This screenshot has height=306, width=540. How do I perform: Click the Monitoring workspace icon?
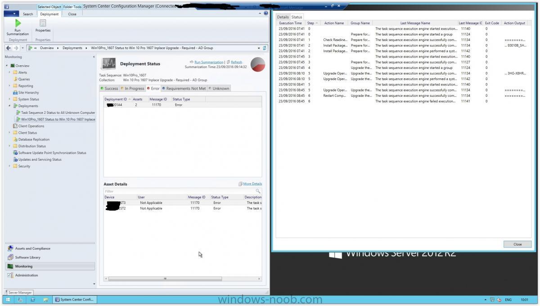(10, 266)
